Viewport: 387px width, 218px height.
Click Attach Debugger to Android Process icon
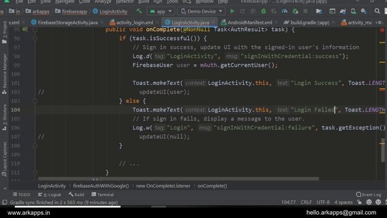click(x=295, y=12)
